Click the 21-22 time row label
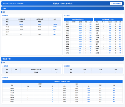 click(7, 27)
